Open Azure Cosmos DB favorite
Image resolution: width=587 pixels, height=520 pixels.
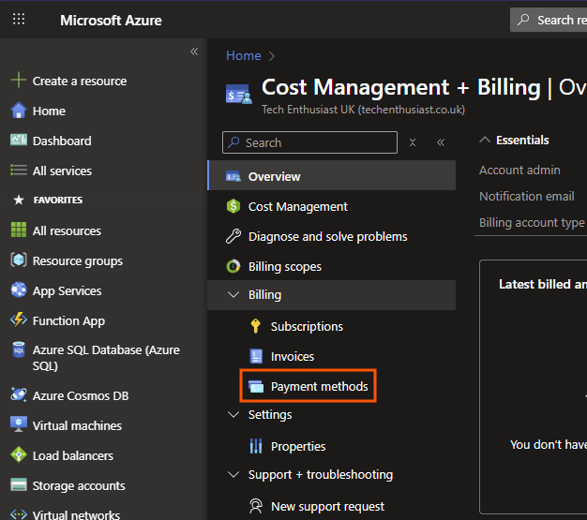point(81,395)
